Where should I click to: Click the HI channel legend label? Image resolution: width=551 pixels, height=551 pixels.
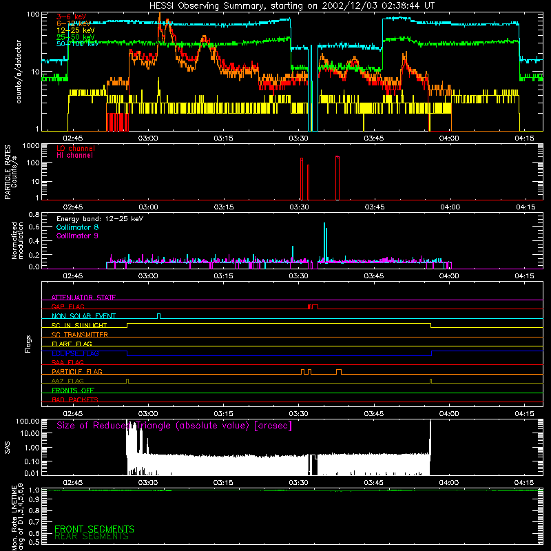pos(74,155)
